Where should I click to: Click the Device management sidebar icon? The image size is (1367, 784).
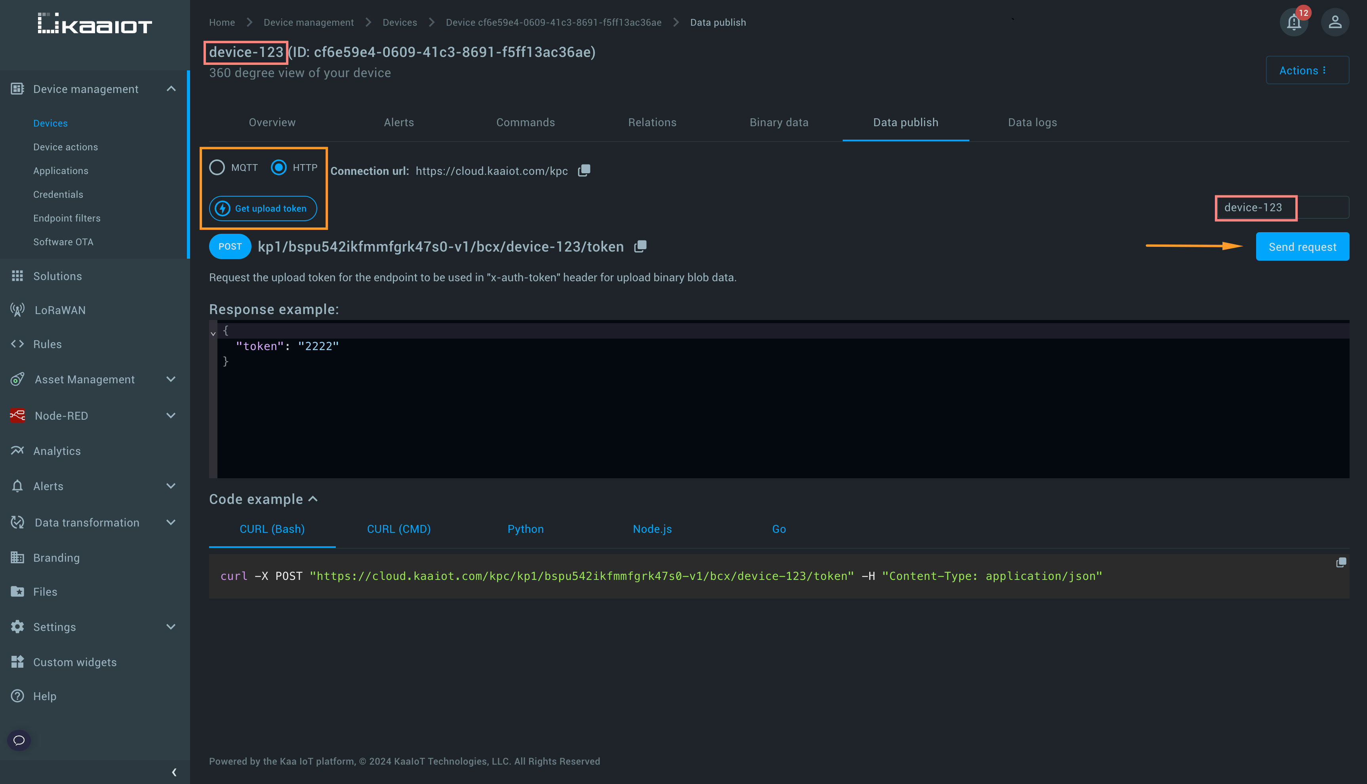click(17, 89)
